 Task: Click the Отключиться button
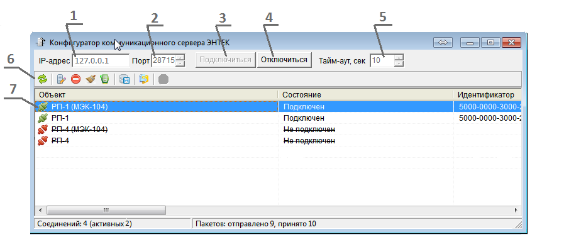284,60
